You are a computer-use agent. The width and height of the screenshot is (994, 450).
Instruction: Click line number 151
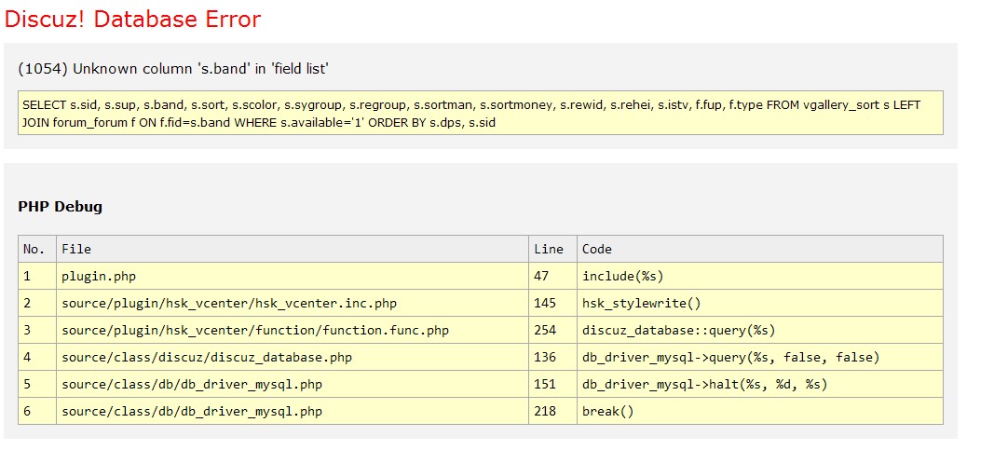552,384
